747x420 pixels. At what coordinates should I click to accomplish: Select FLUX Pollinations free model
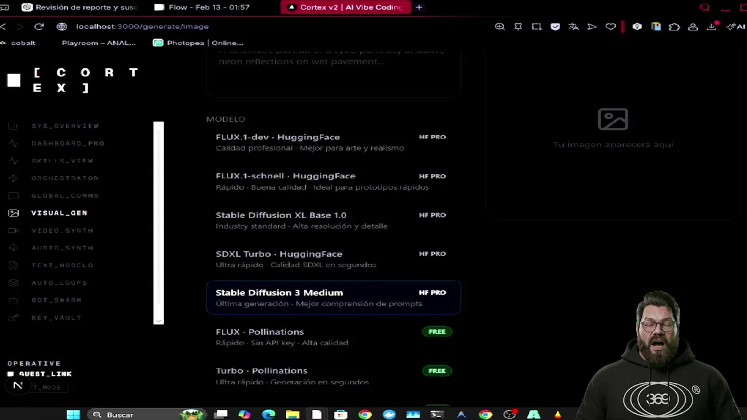[x=333, y=337]
